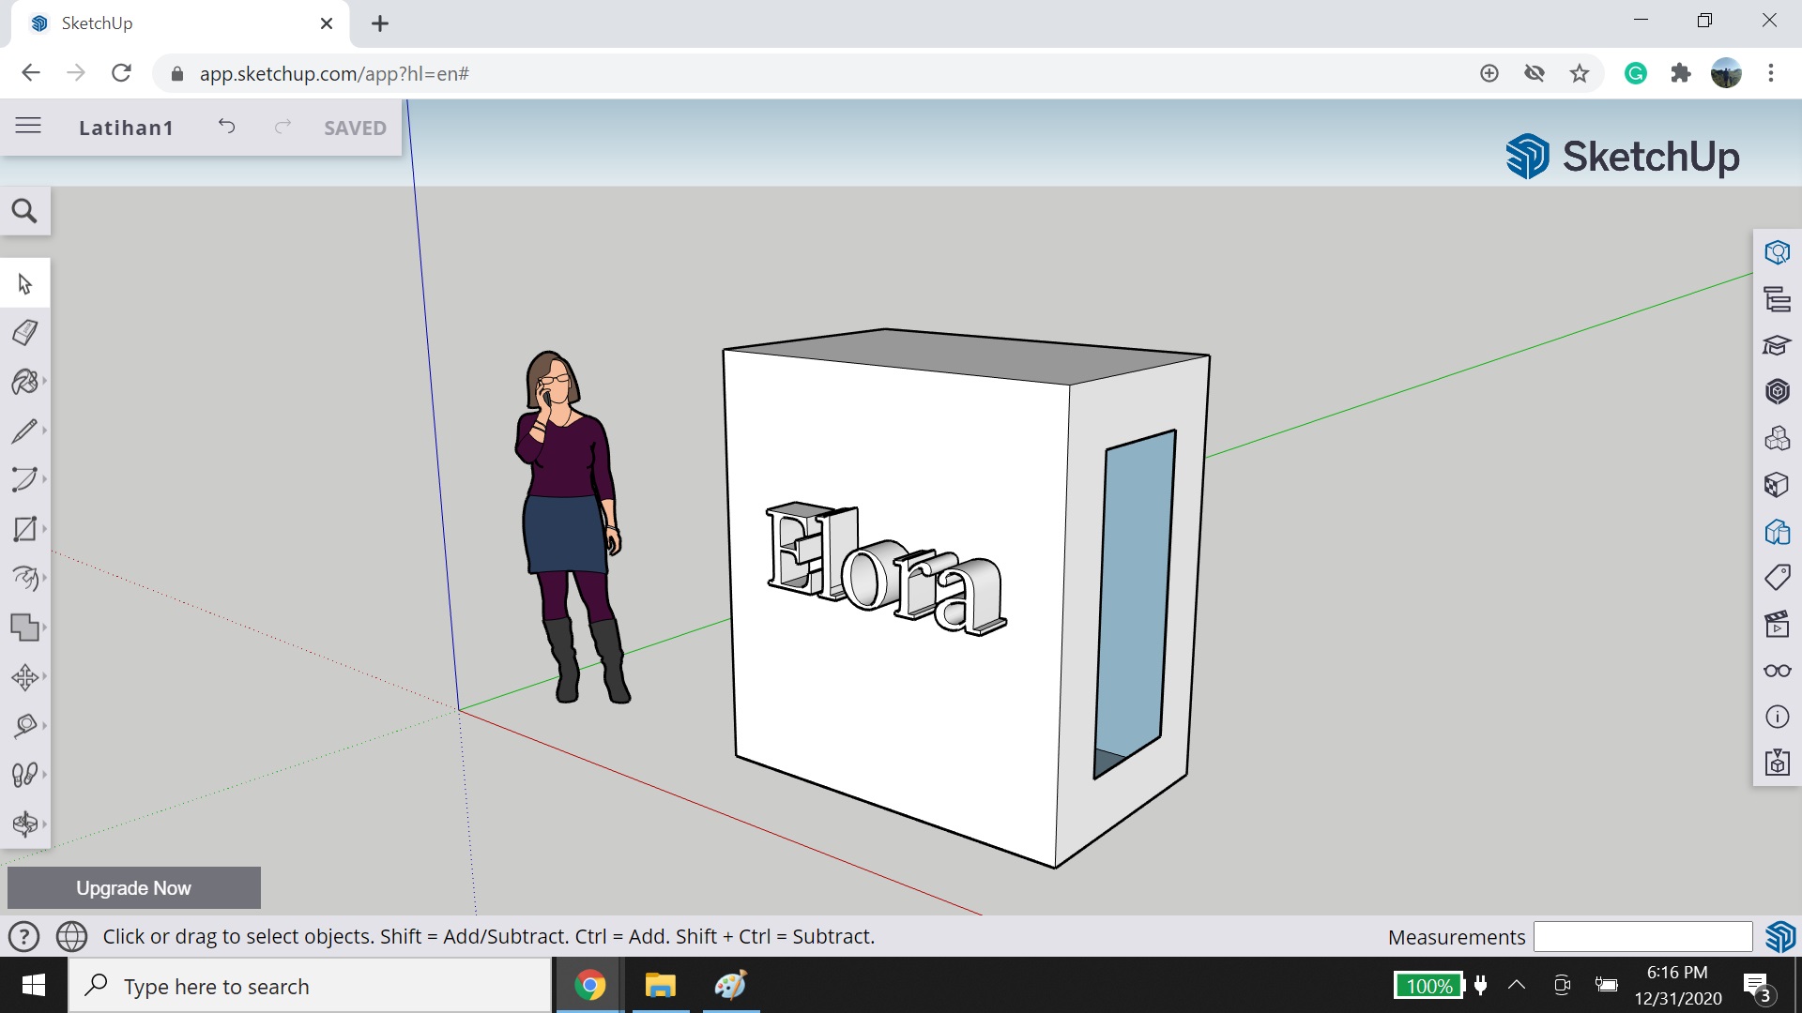Open the Instructor panel
The width and height of the screenshot is (1802, 1013).
point(1777,345)
